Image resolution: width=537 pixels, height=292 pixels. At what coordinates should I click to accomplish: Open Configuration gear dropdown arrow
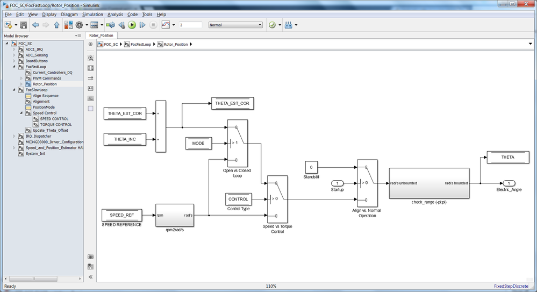click(x=87, y=25)
